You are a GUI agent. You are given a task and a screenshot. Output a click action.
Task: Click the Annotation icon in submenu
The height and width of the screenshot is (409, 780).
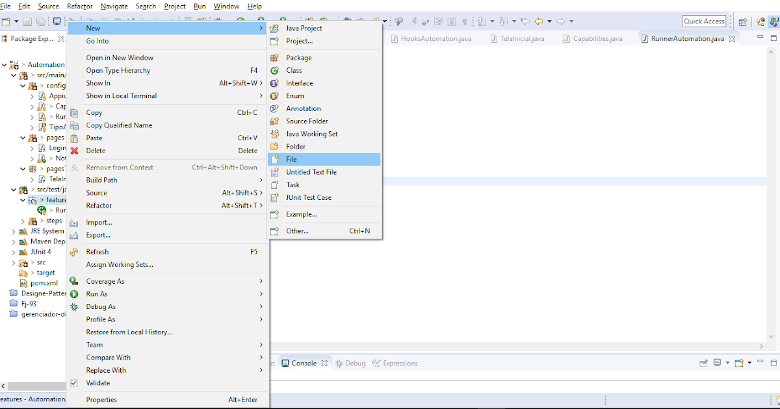(x=274, y=108)
